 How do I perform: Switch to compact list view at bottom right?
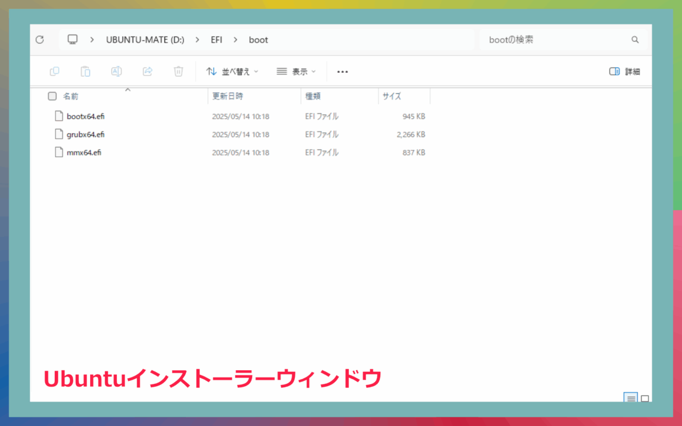[631, 399]
